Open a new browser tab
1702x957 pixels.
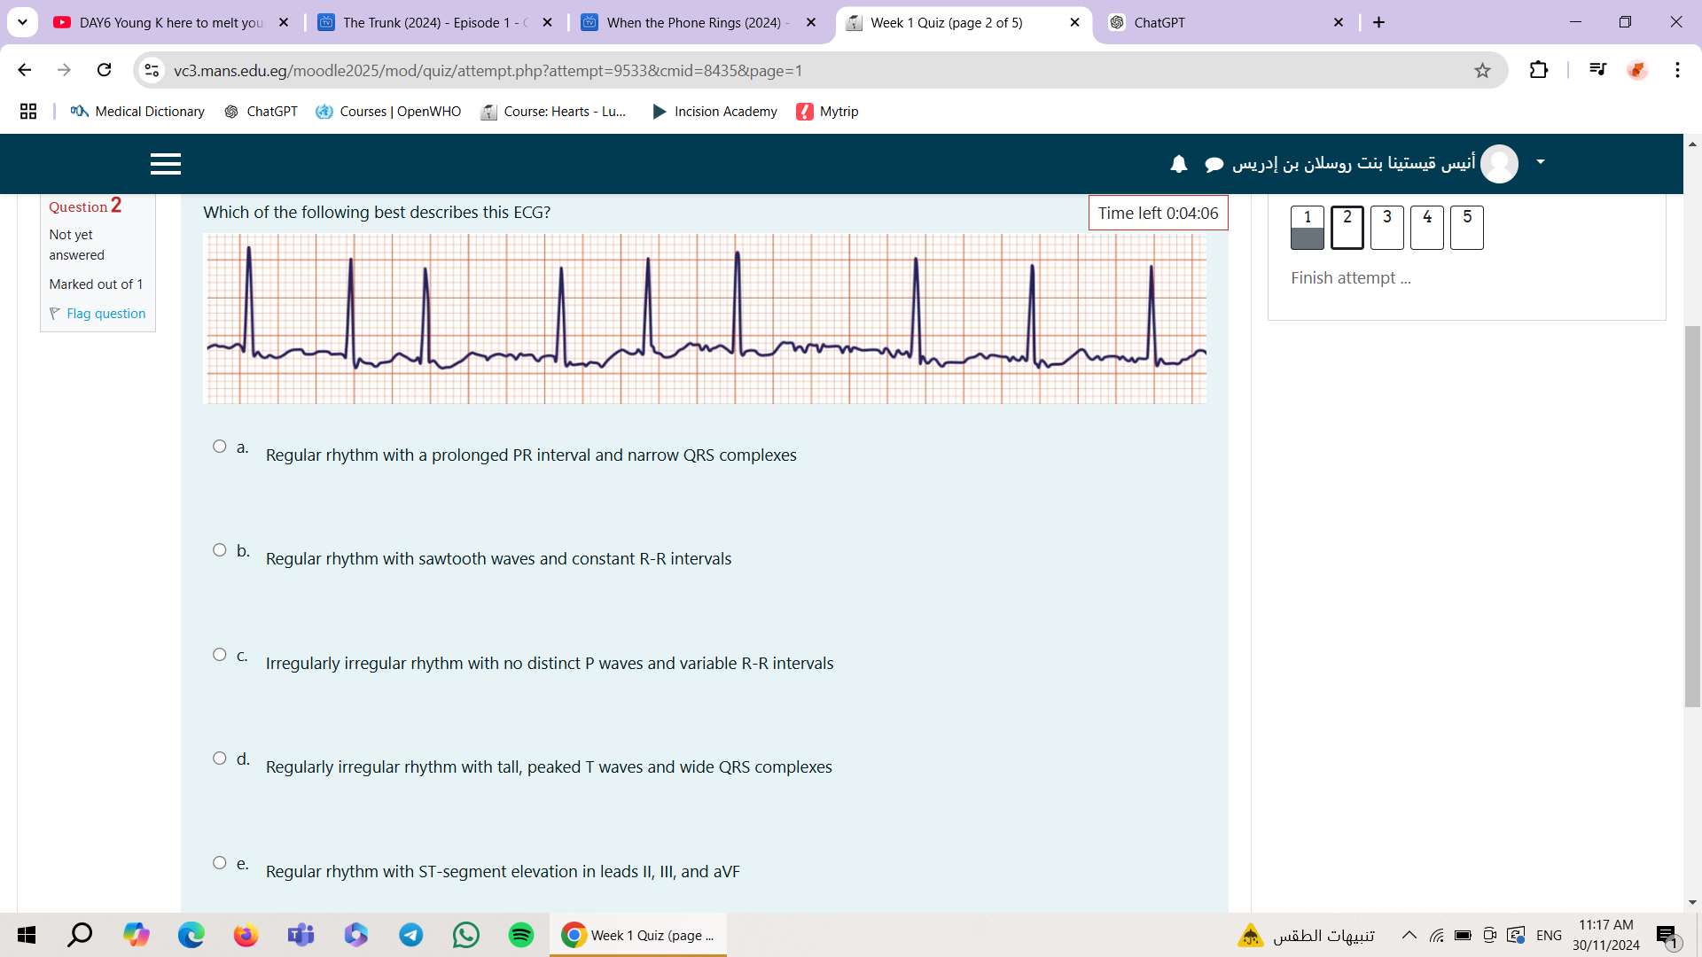(1379, 23)
